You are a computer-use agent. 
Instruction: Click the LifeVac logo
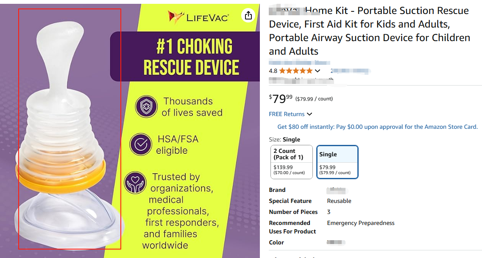pyautogui.click(x=198, y=17)
